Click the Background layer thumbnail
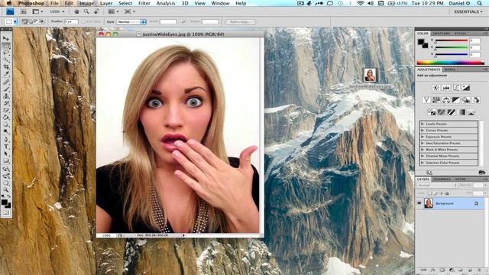The width and height of the screenshot is (489, 275). pos(429,203)
